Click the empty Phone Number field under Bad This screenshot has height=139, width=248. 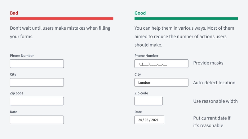(x=37, y=64)
